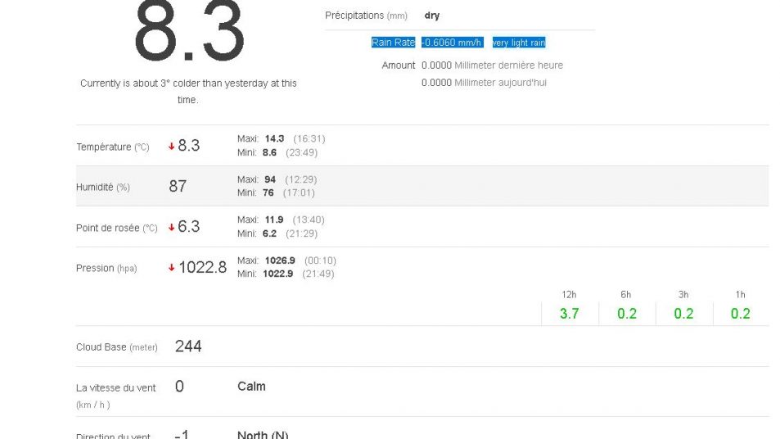Click the red down arrow beside temperature 8.3
Image resolution: width=780 pixels, height=439 pixels.
pyautogui.click(x=172, y=147)
